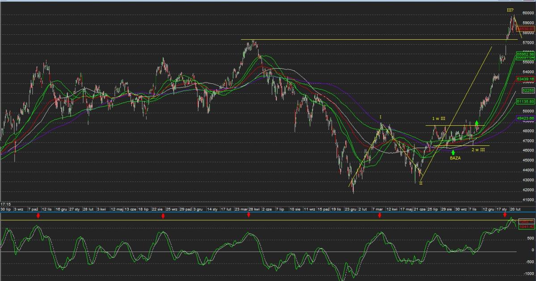
Task: Click the 17:15 timestamp label
Action: click(6, 203)
